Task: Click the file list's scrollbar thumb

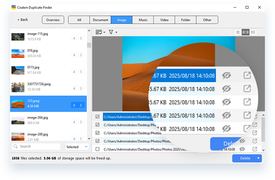Action: 89,45
